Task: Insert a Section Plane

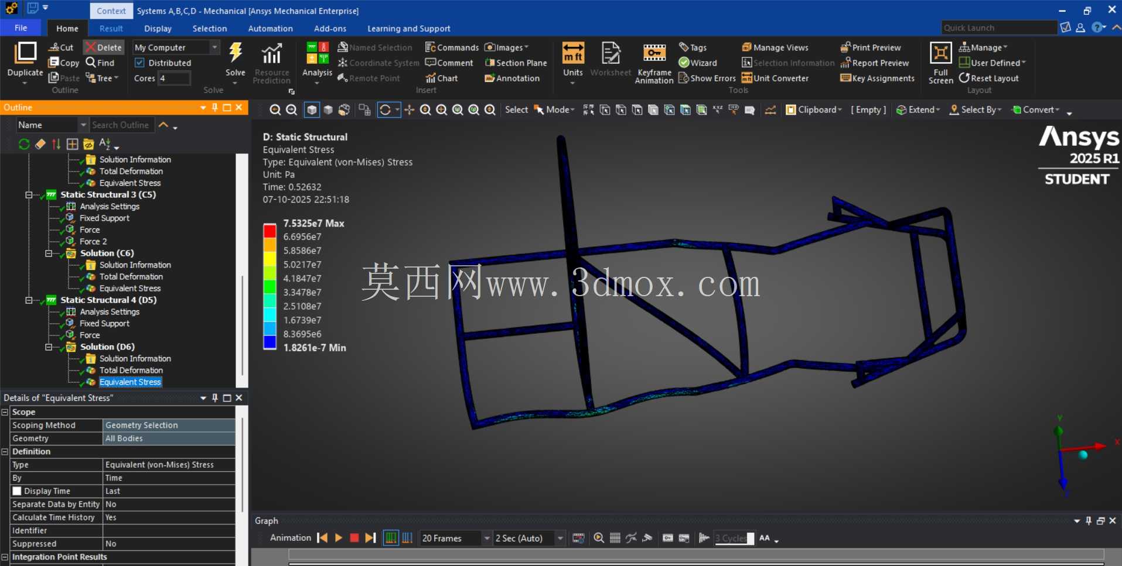Action: (x=516, y=63)
